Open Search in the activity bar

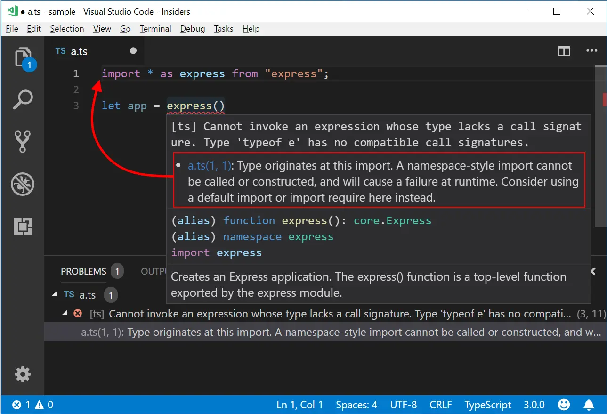[23, 99]
